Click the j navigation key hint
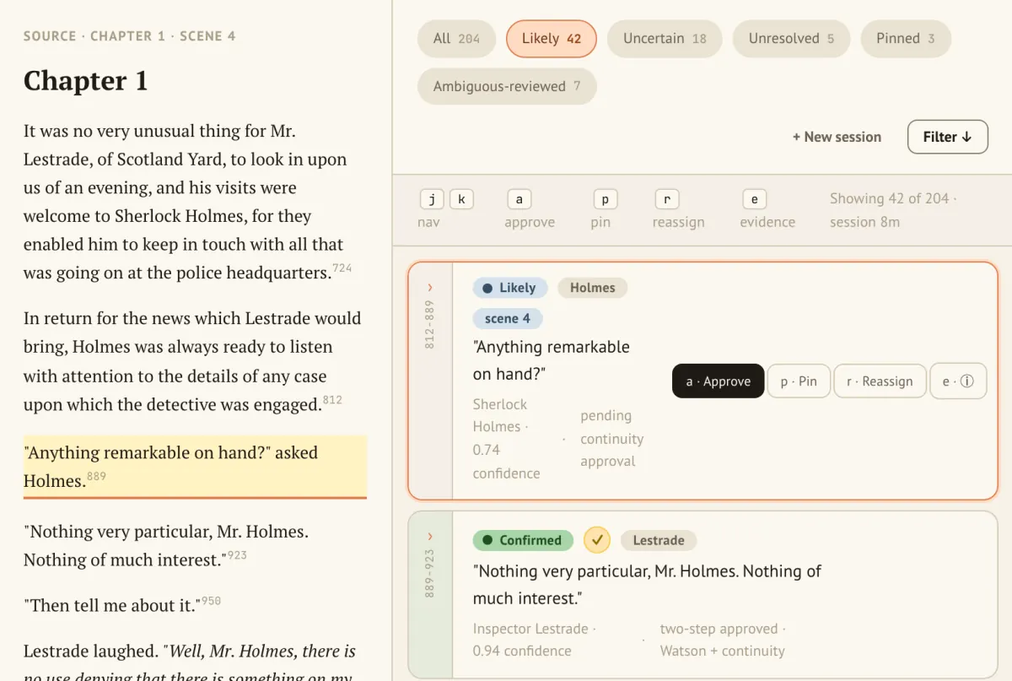 pyautogui.click(x=432, y=199)
